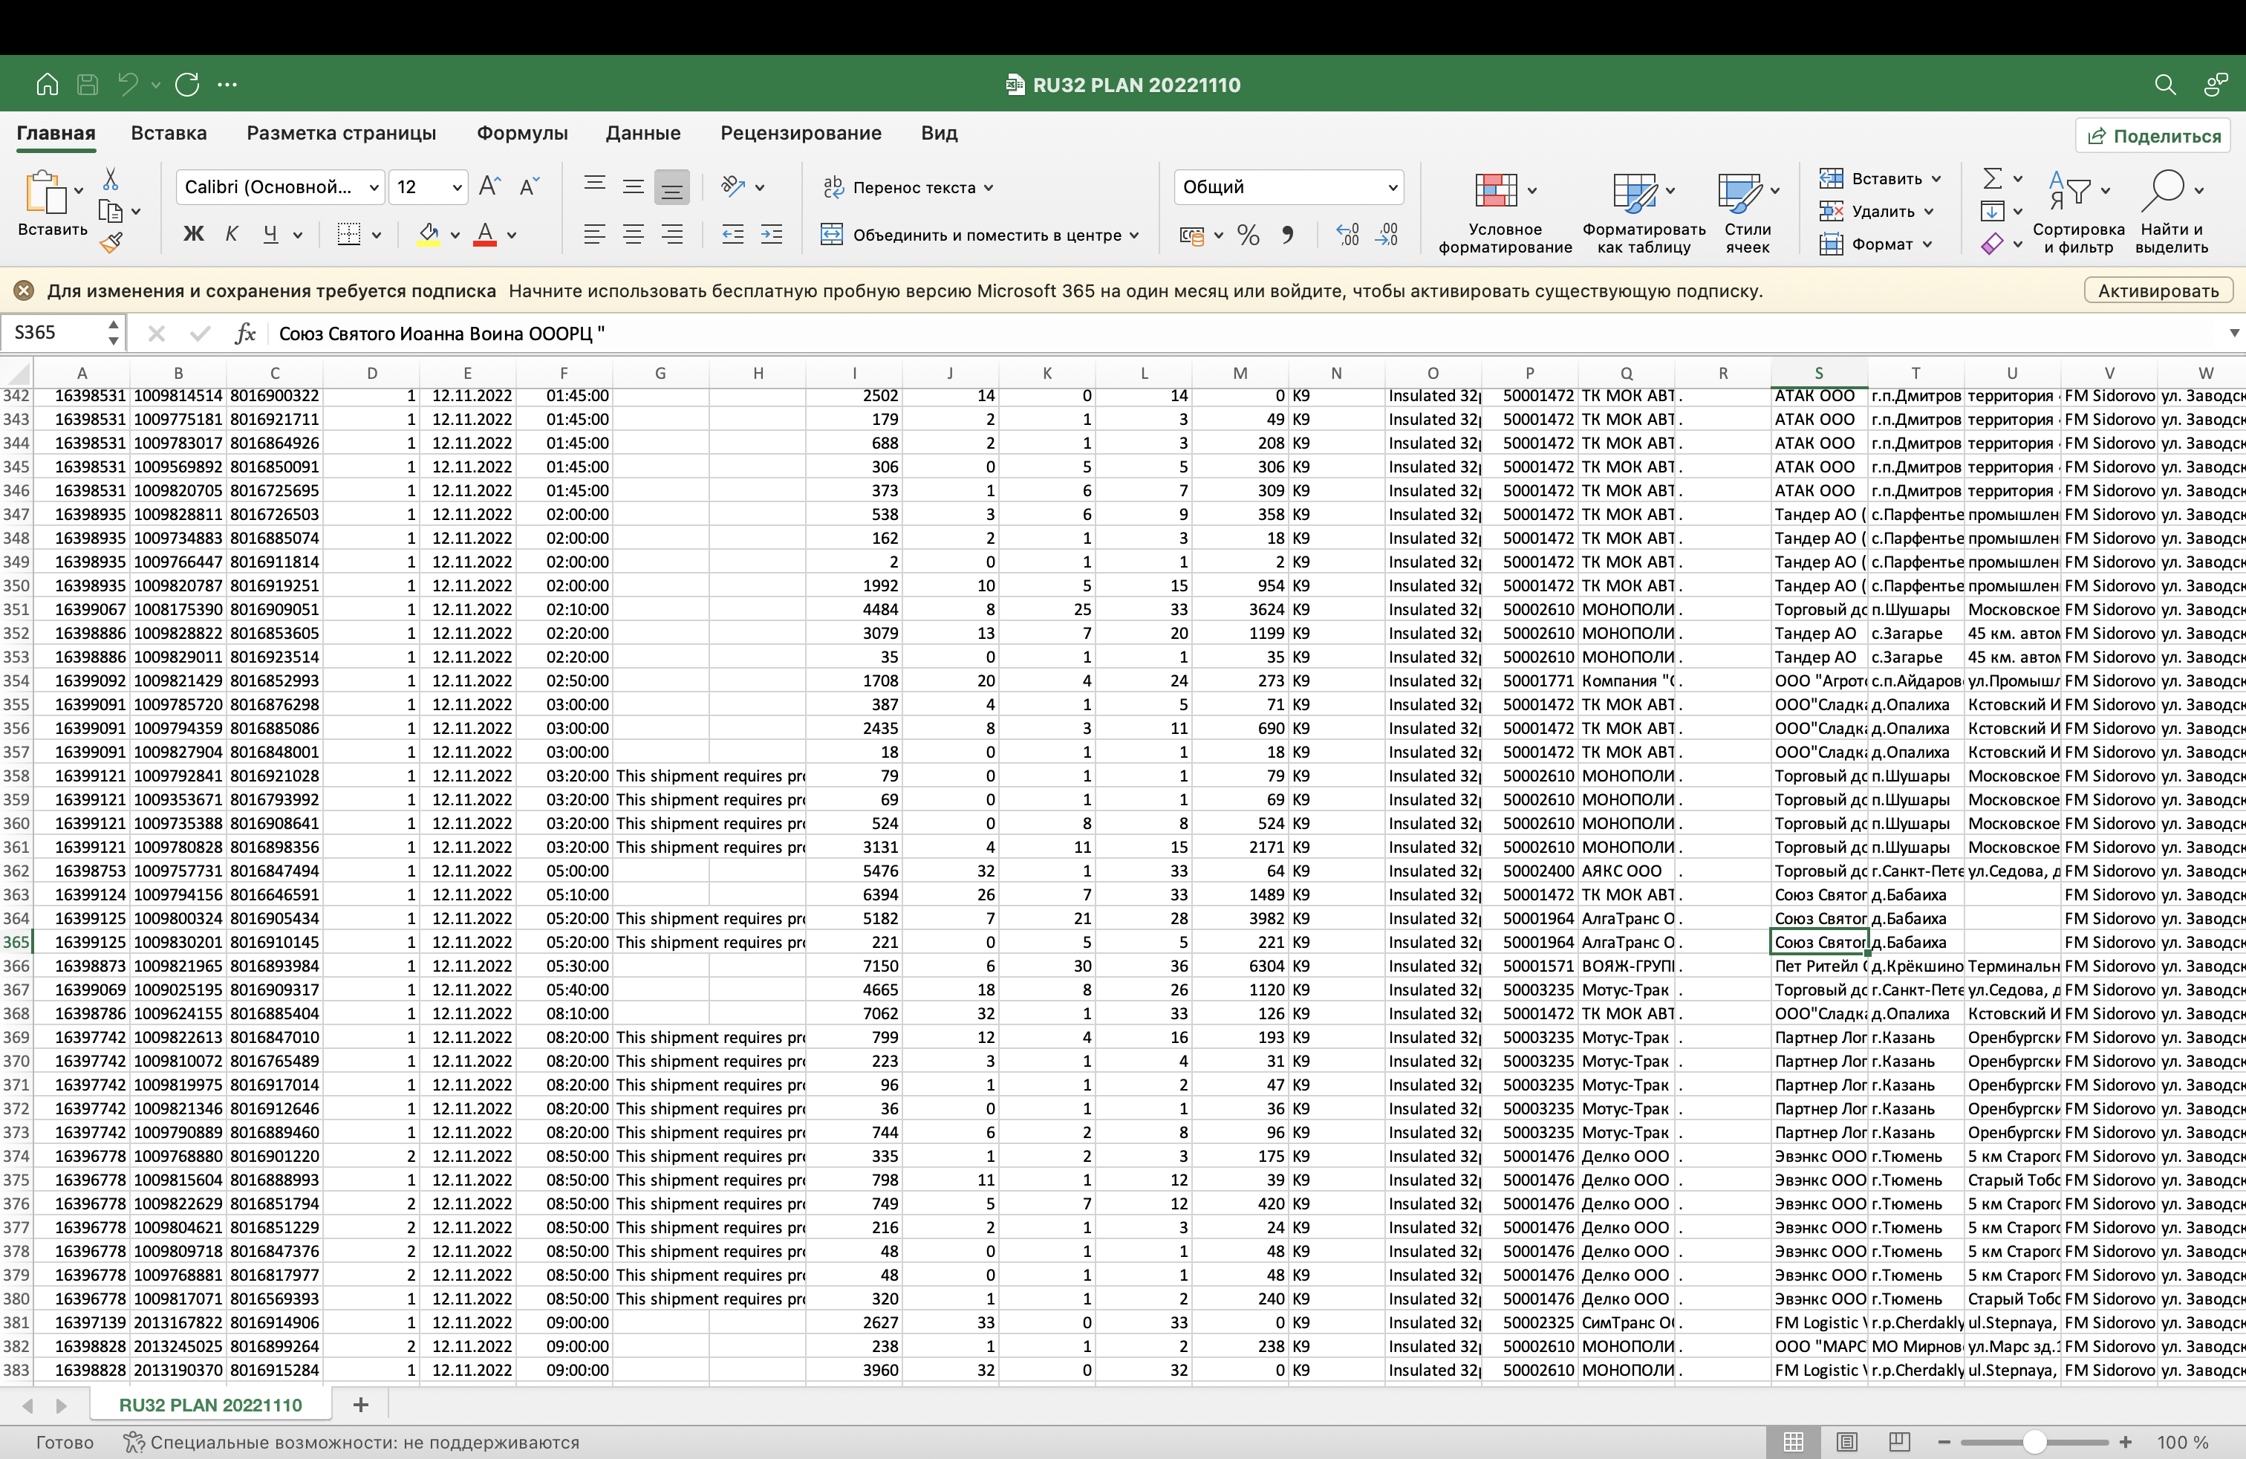Increase indent

772,234
